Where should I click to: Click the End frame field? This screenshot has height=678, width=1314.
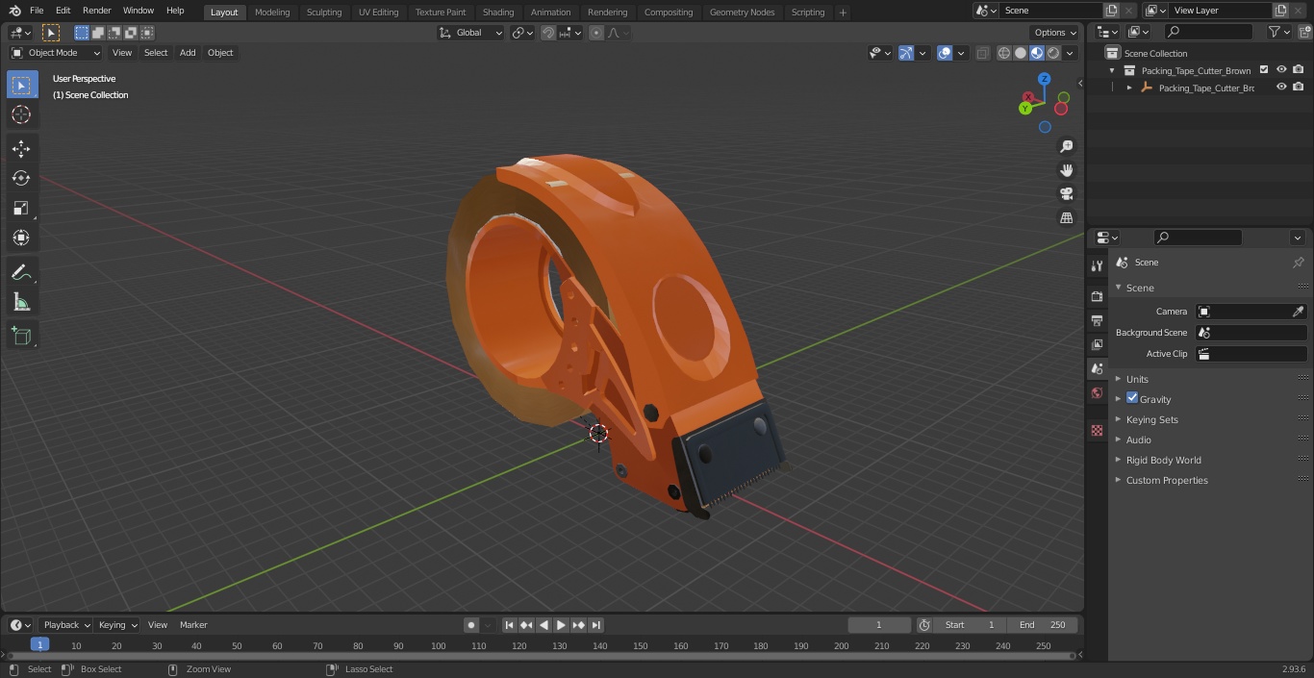click(x=1043, y=625)
